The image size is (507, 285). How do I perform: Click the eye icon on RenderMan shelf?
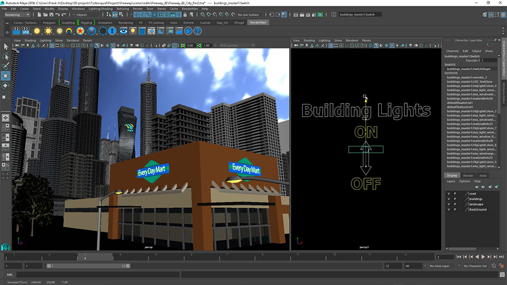point(123,31)
